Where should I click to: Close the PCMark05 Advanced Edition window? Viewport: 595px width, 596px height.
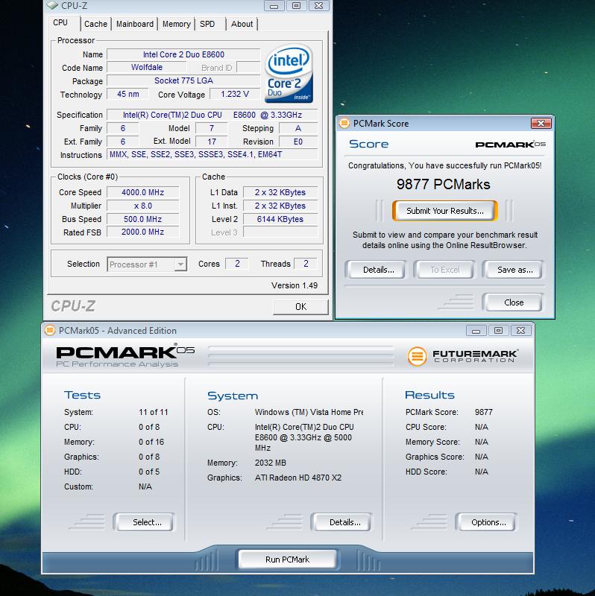pyautogui.click(x=521, y=331)
